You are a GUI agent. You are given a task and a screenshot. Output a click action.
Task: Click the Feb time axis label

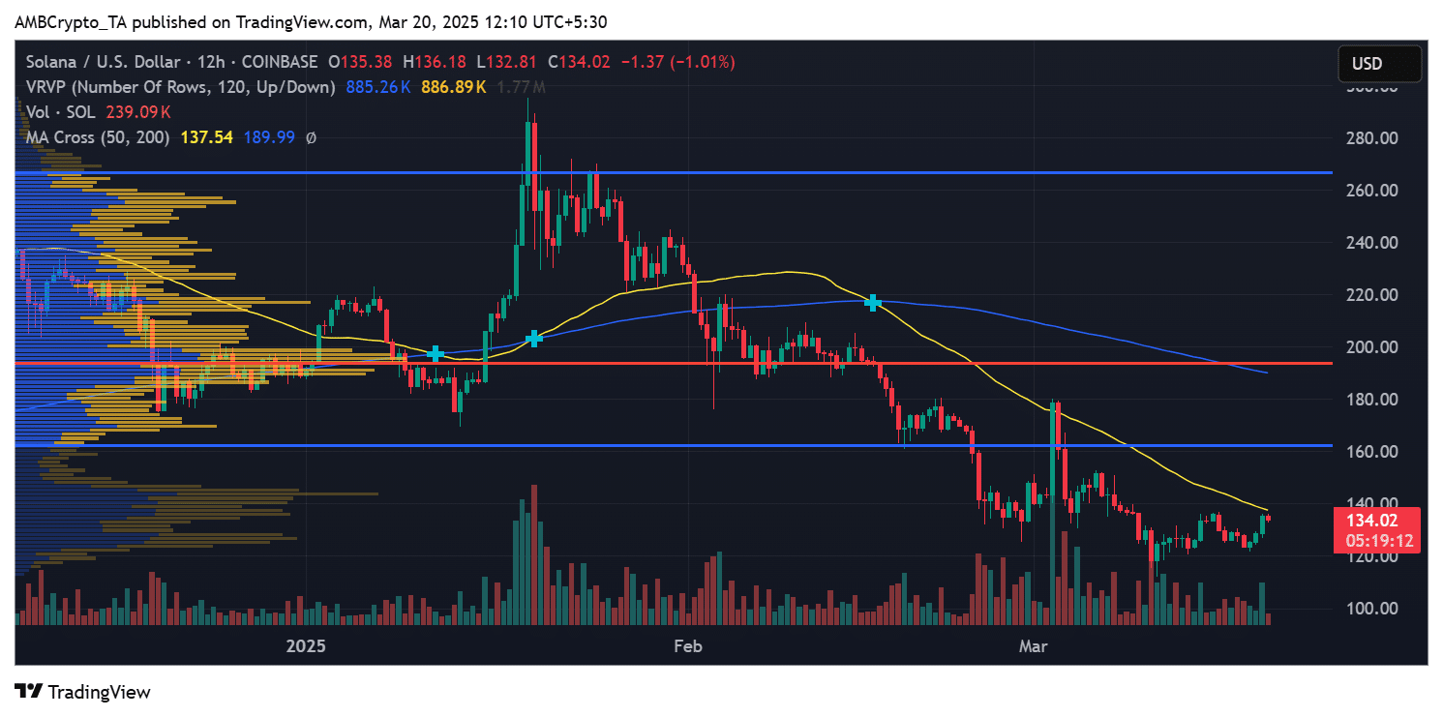(686, 644)
